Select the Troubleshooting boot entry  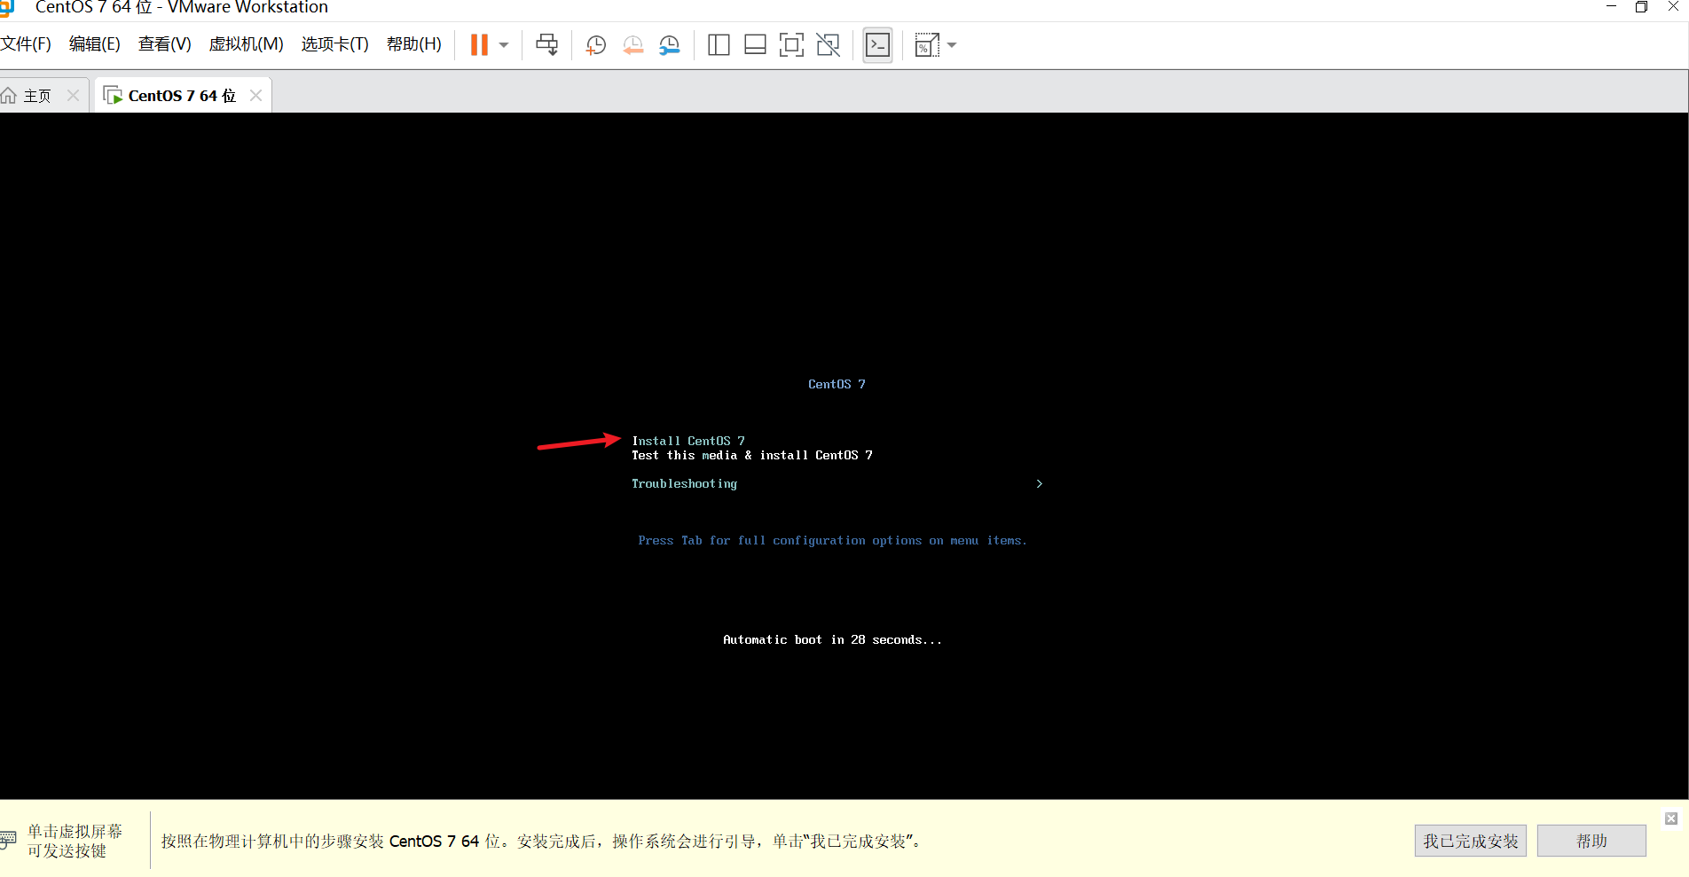tap(684, 483)
